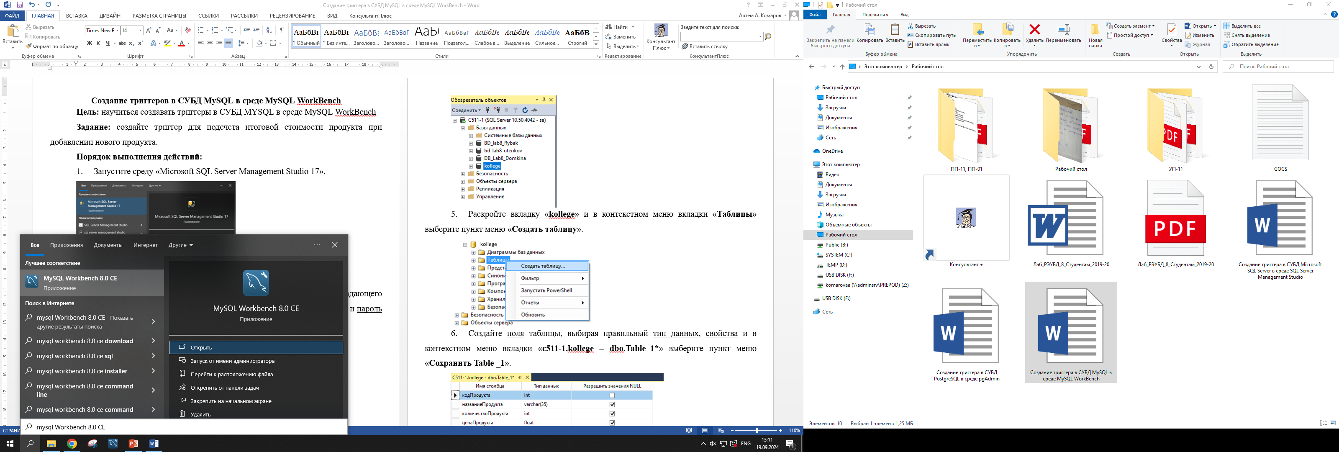Screen dimensions: 1339x452
Task: Toggle superscript (x²) in Word
Action: [x=140, y=43]
